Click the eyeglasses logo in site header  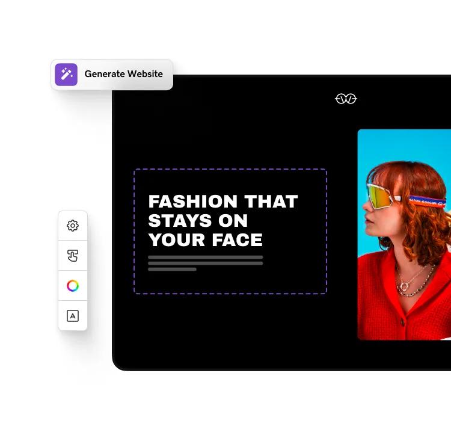(x=346, y=99)
